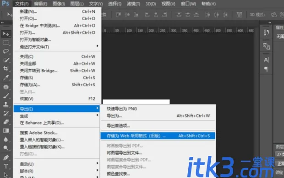Image resolution: width=284 pixels, height=178 pixels.
Task: Open the 编辑(E) menu
Action: [41, 4]
